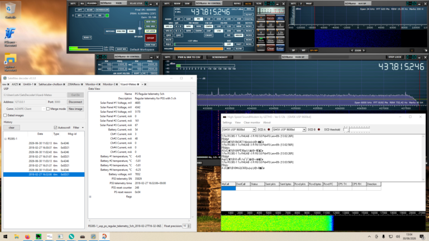Open the Recycle Bin desktop icon
429x241 pixels.
(x=10, y=11)
